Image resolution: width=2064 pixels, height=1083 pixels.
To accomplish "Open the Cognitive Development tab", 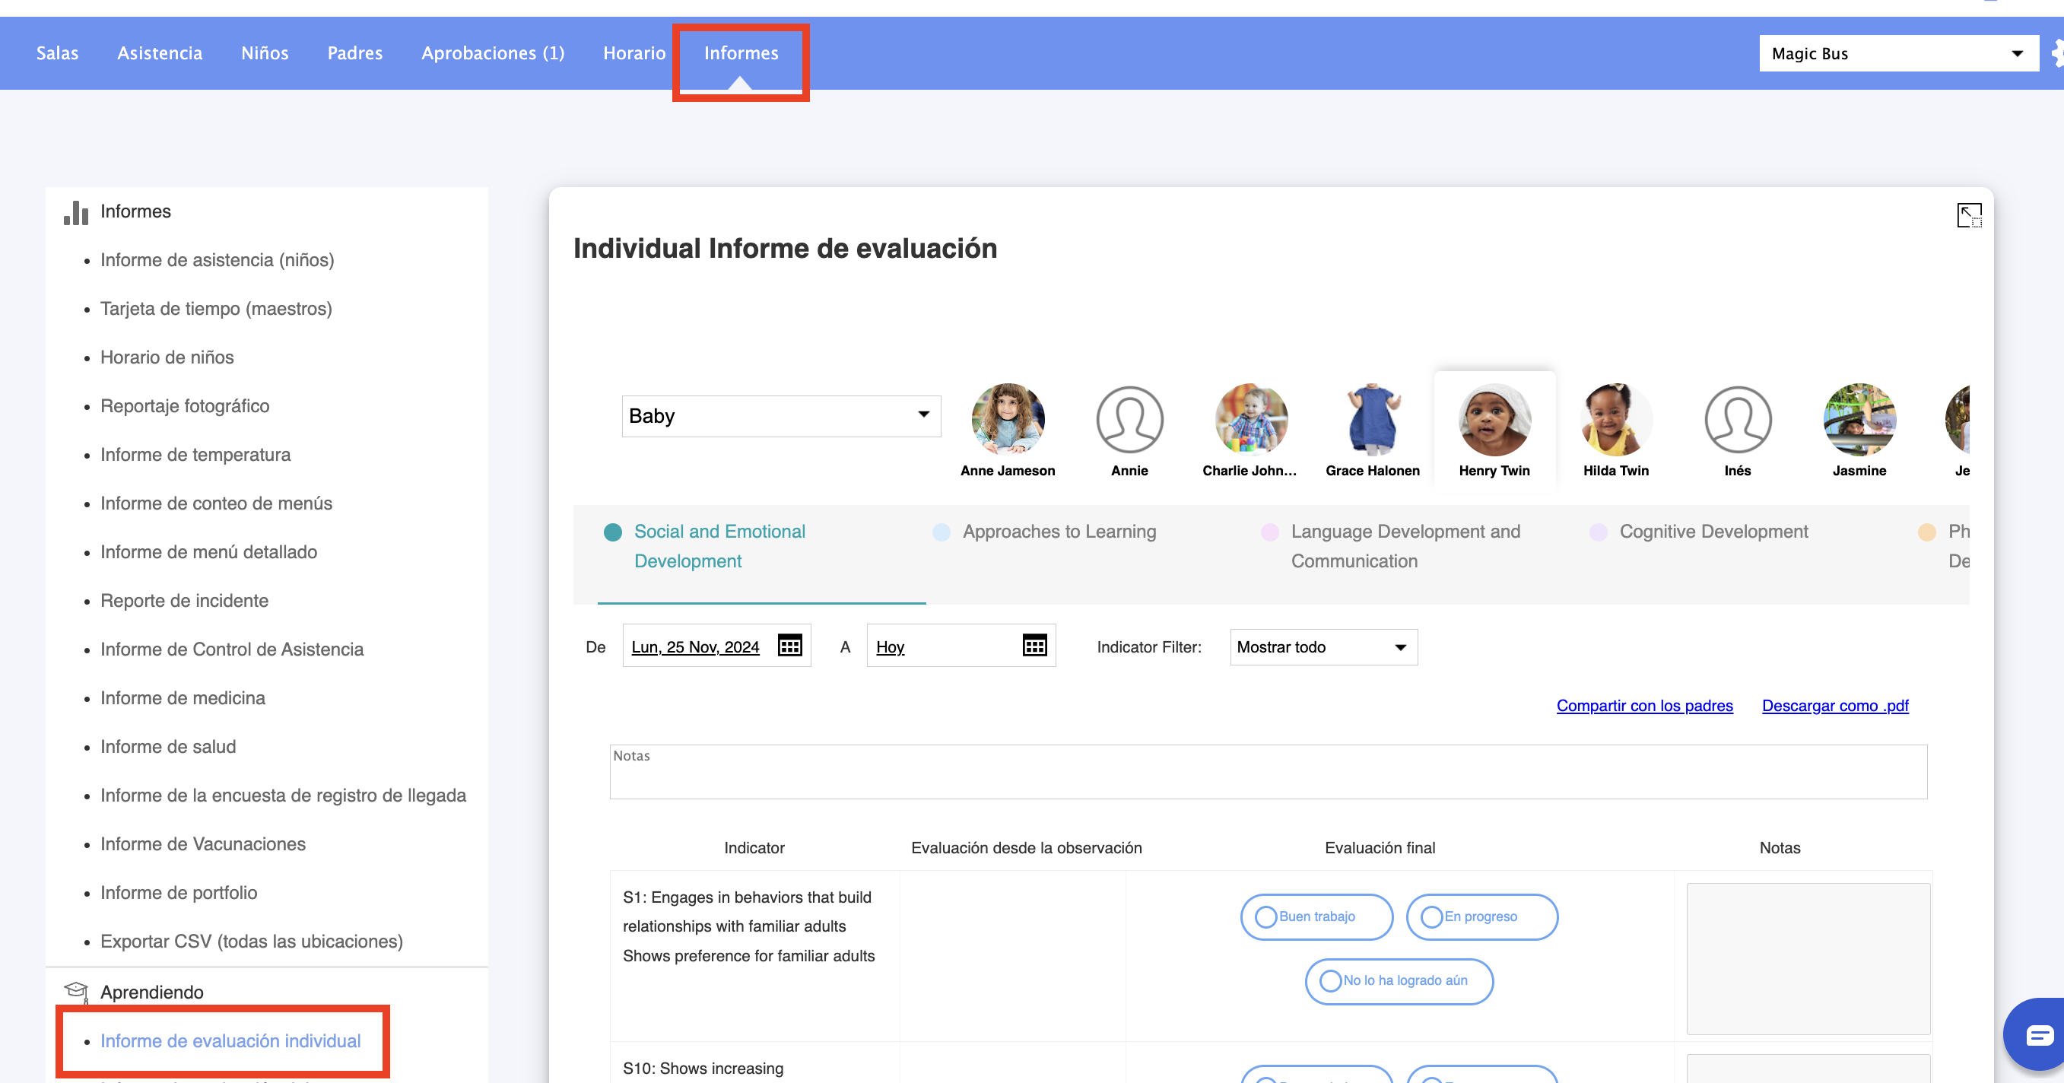I will 1713,532.
